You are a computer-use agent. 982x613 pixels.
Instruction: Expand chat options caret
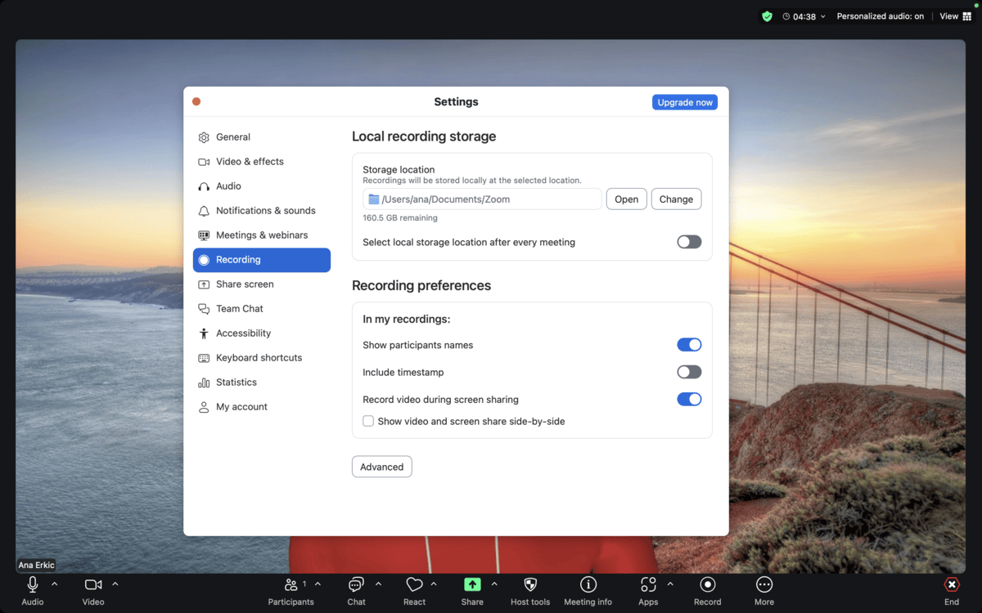tap(378, 584)
